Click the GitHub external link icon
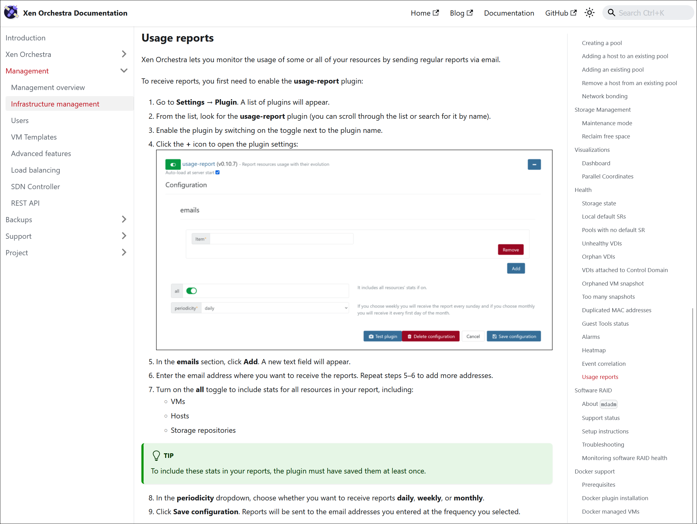The width and height of the screenshot is (697, 524). 573,13
